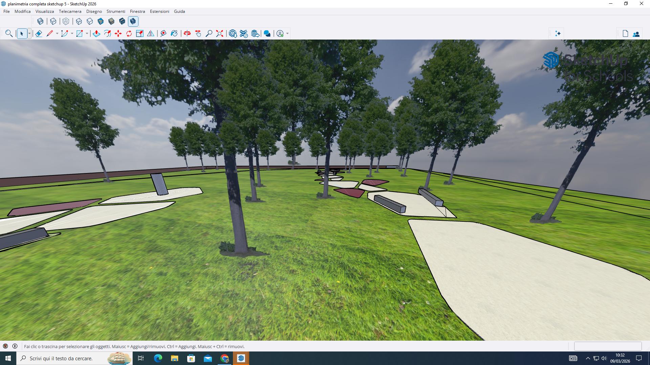The image size is (650, 365).
Task: Expand the Rectangle shape tools dropdown
Action: [87, 33]
